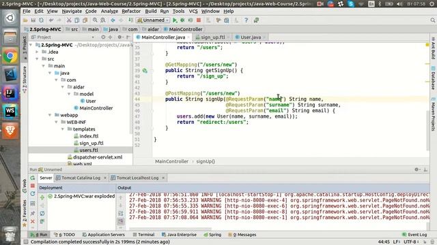Viewport: 437px width, 245px height.
Task: Open the Refactor menu
Action: (131, 11)
